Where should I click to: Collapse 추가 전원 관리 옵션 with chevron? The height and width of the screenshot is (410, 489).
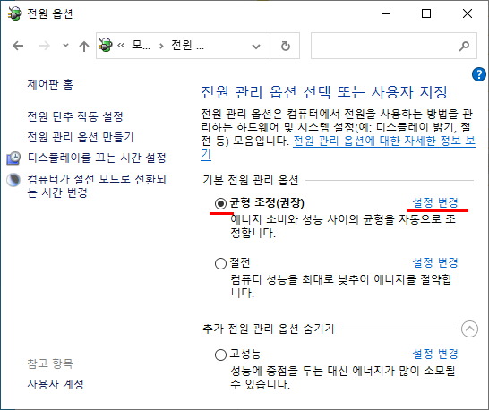(x=469, y=329)
